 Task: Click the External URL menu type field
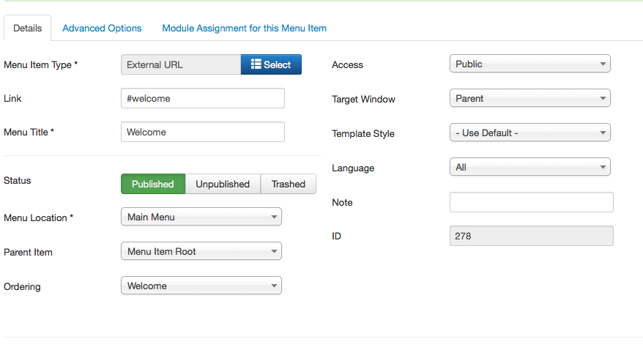tap(181, 64)
